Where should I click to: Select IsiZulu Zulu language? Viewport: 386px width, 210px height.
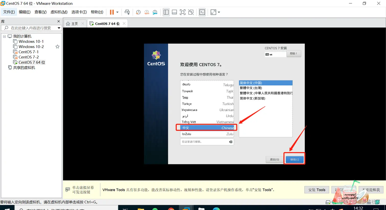click(x=207, y=134)
